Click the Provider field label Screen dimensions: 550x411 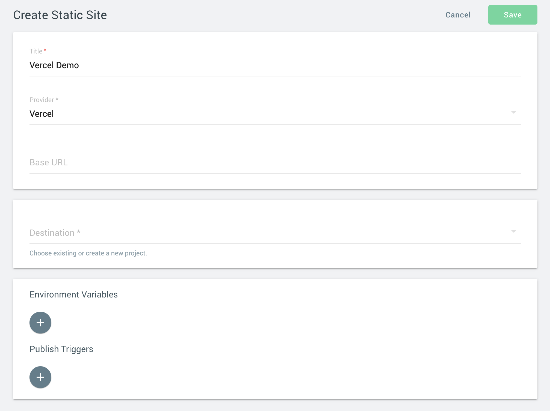[x=44, y=100]
